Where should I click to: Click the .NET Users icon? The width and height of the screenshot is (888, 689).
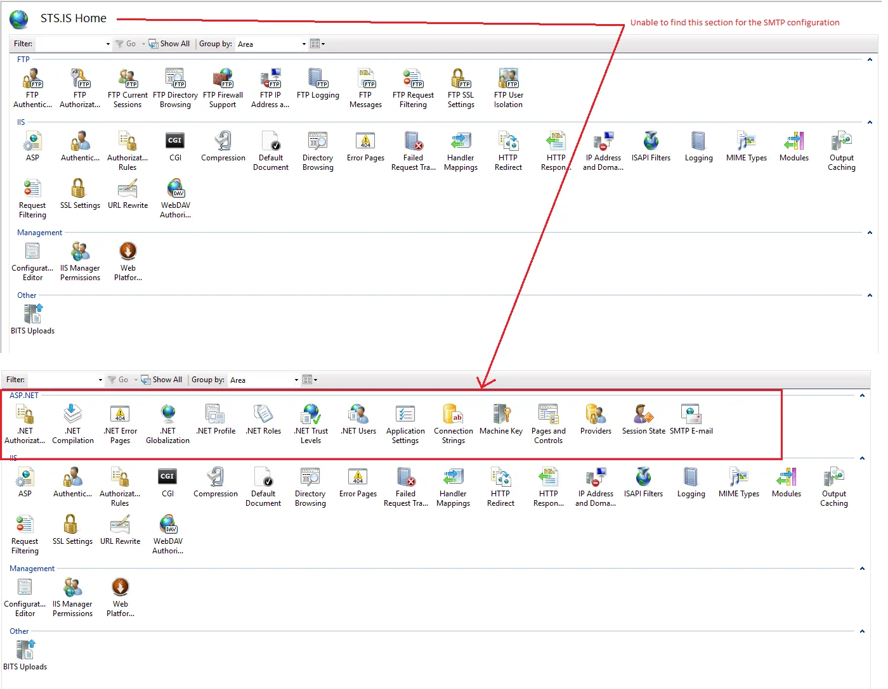click(x=358, y=414)
